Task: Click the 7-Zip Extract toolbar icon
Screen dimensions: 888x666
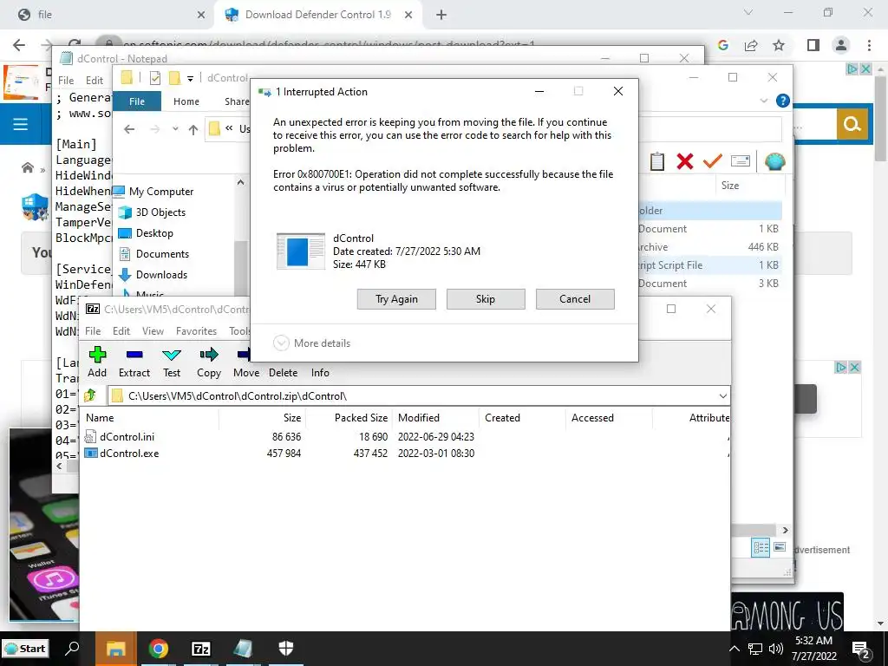Action: coord(134,362)
